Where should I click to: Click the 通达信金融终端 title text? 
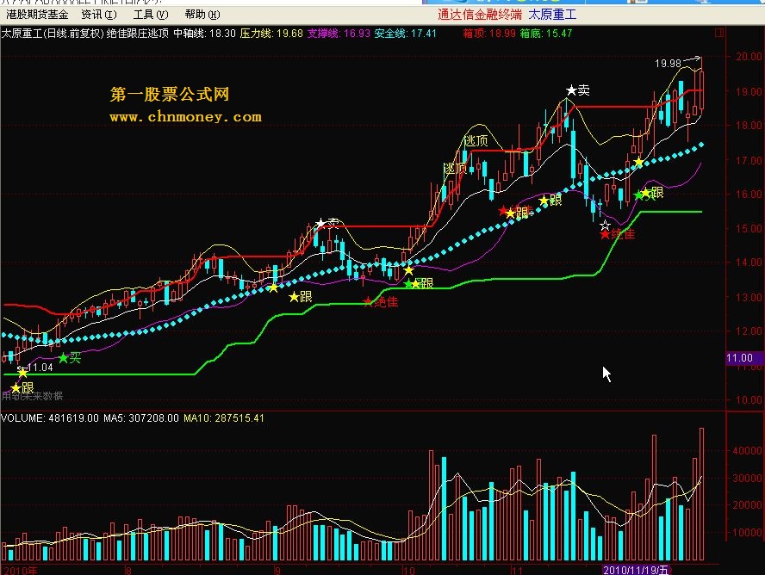tap(480, 15)
